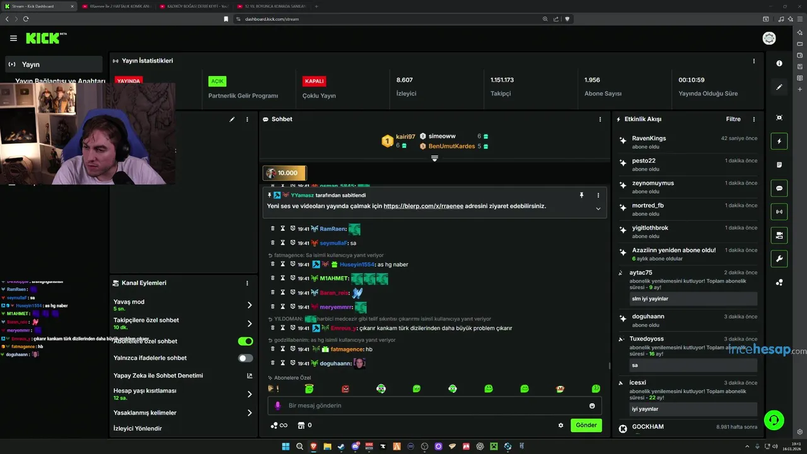
Task: Click username Huseyin1554 in chat
Action: (x=357, y=264)
